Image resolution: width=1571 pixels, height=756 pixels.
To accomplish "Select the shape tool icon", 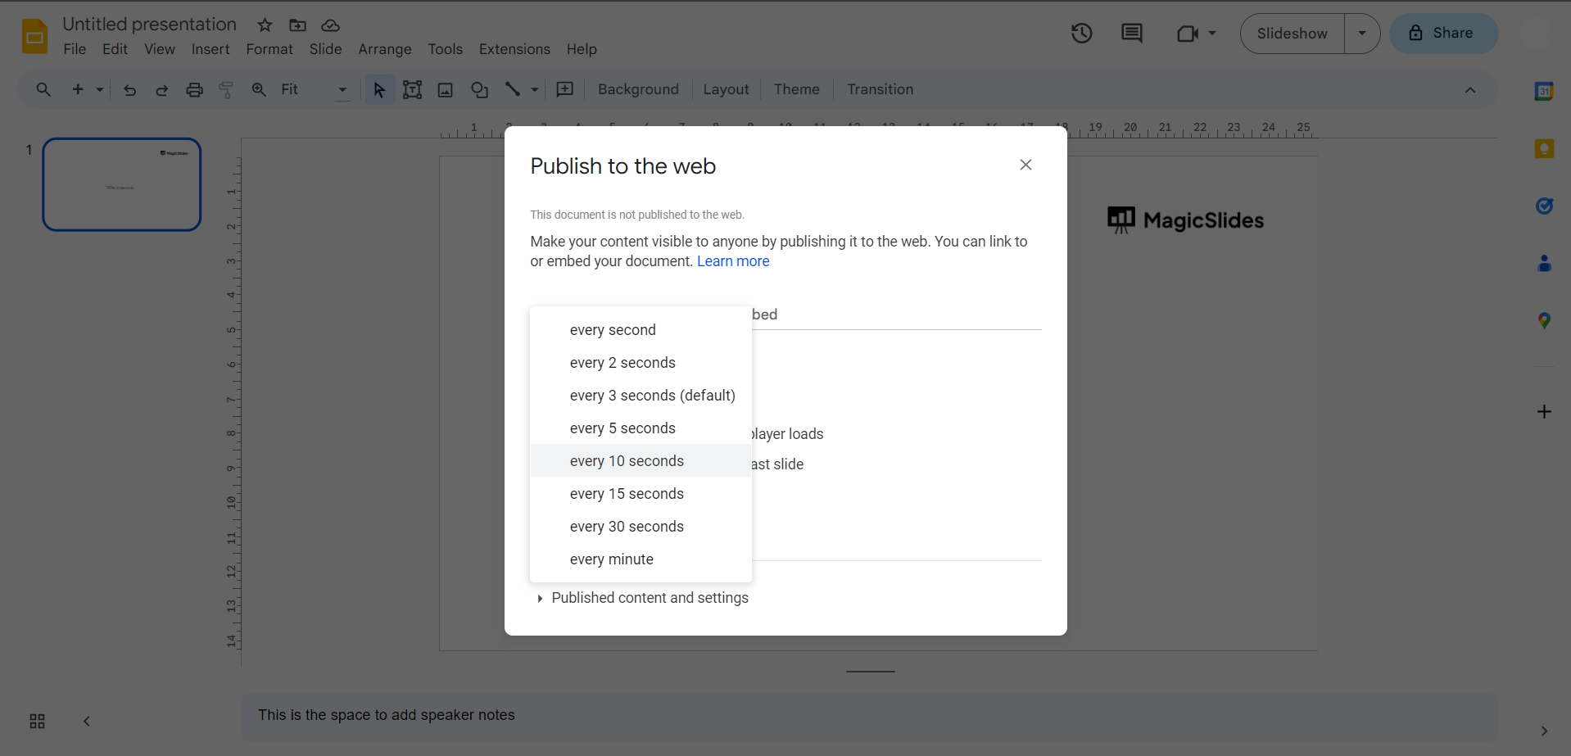I will point(479,90).
